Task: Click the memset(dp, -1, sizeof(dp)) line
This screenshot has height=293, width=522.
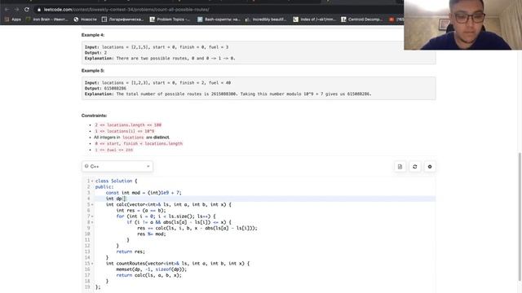Action: pyautogui.click(x=152, y=269)
